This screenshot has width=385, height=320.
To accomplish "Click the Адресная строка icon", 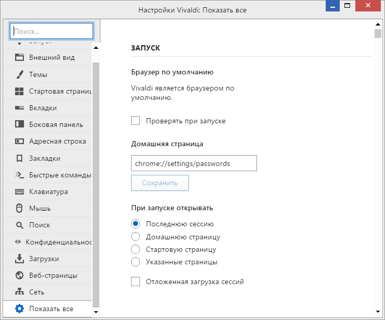I will pos(19,141).
